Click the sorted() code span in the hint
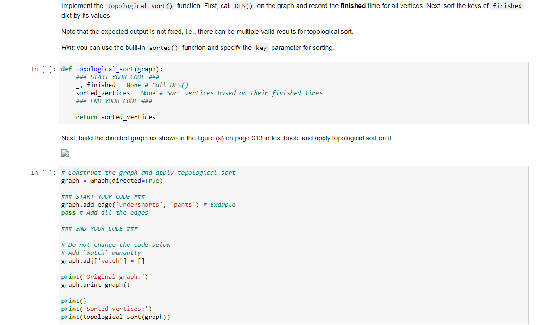This screenshot has height=325, width=537. click(162, 48)
